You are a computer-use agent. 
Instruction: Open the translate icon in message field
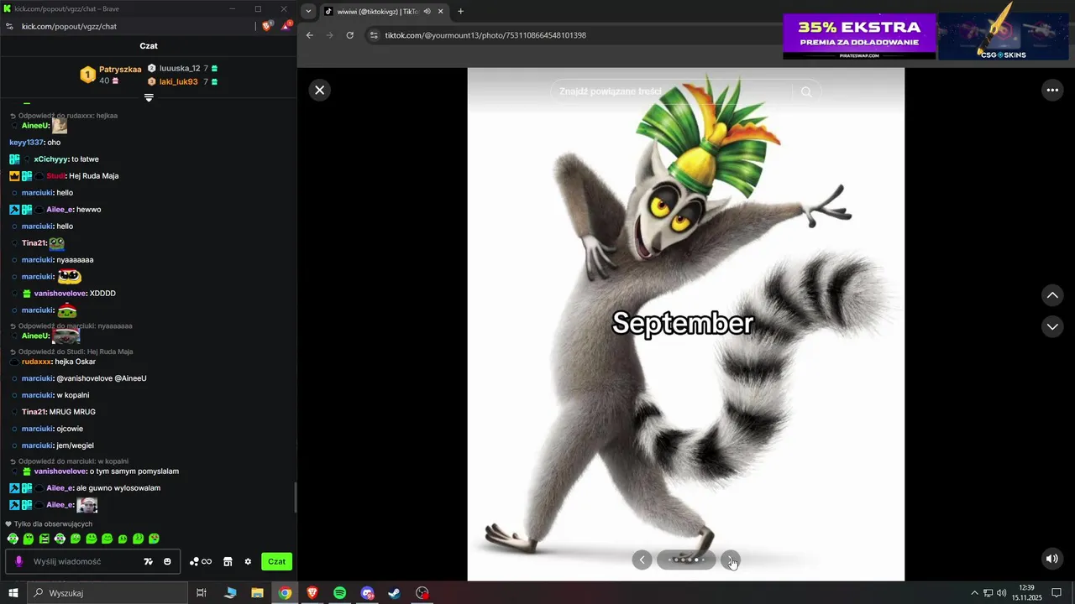pos(148,561)
